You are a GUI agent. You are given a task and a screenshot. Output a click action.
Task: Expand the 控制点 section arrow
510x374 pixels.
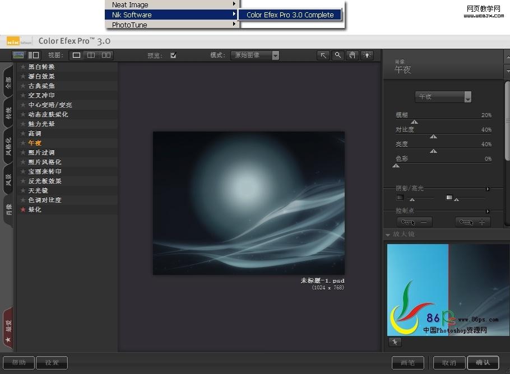tap(488, 211)
